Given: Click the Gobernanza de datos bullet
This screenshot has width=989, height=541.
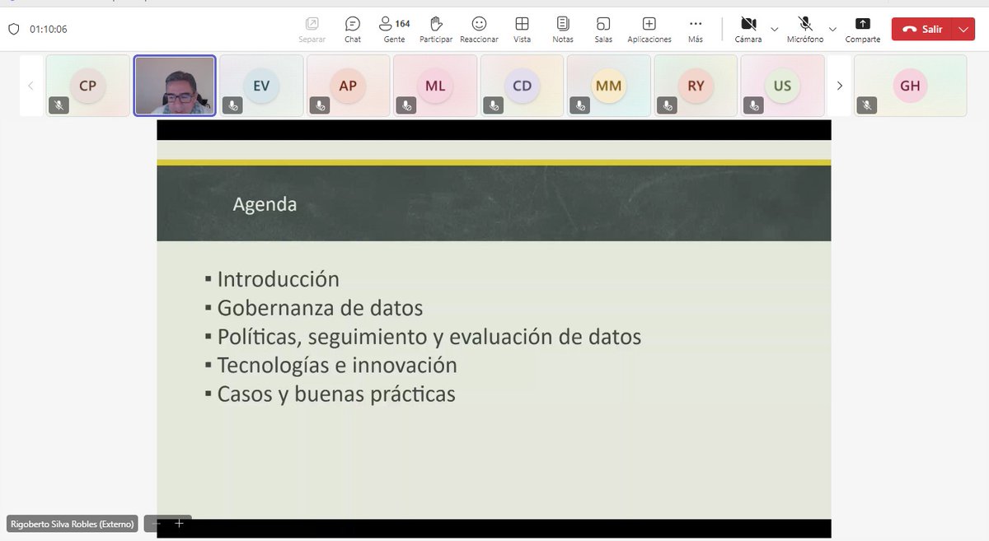Looking at the screenshot, I should (x=320, y=308).
